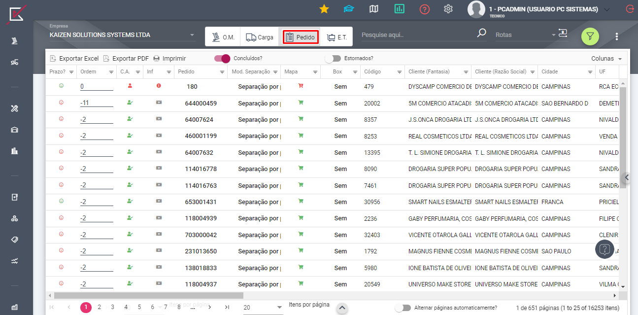The height and width of the screenshot is (315, 638).
Task: Go to page 5 in pagination
Action: pyautogui.click(x=139, y=307)
